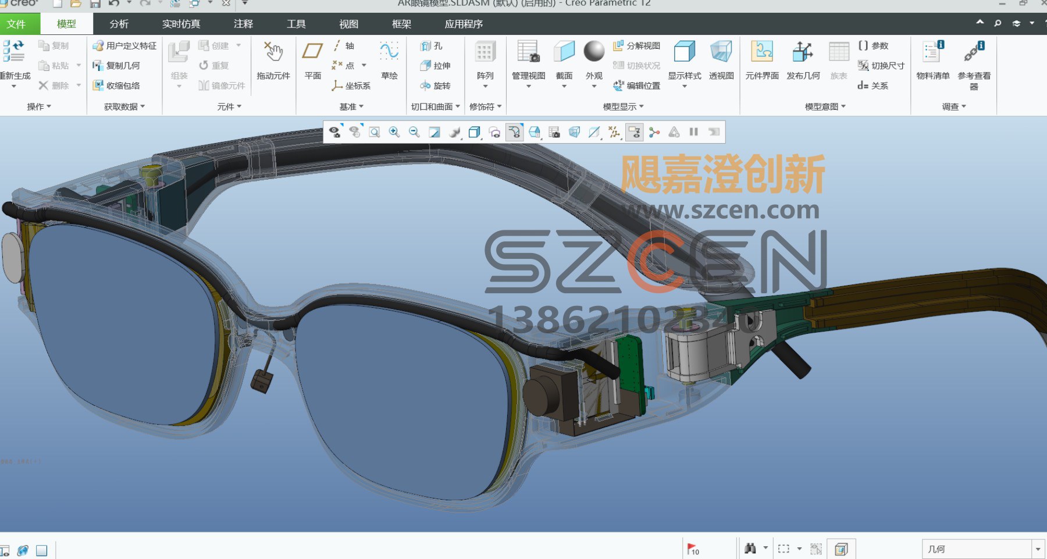1047x559 pixels.
Task: Click the 参数 parameters button
Action: coord(872,45)
